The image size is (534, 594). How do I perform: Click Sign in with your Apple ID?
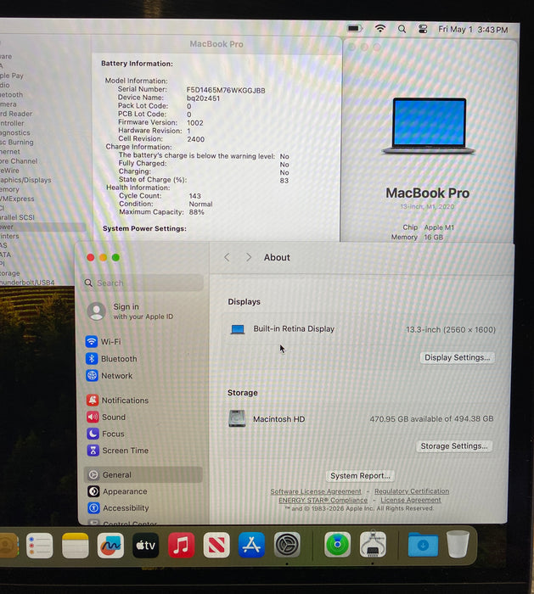(x=131, y=311)
